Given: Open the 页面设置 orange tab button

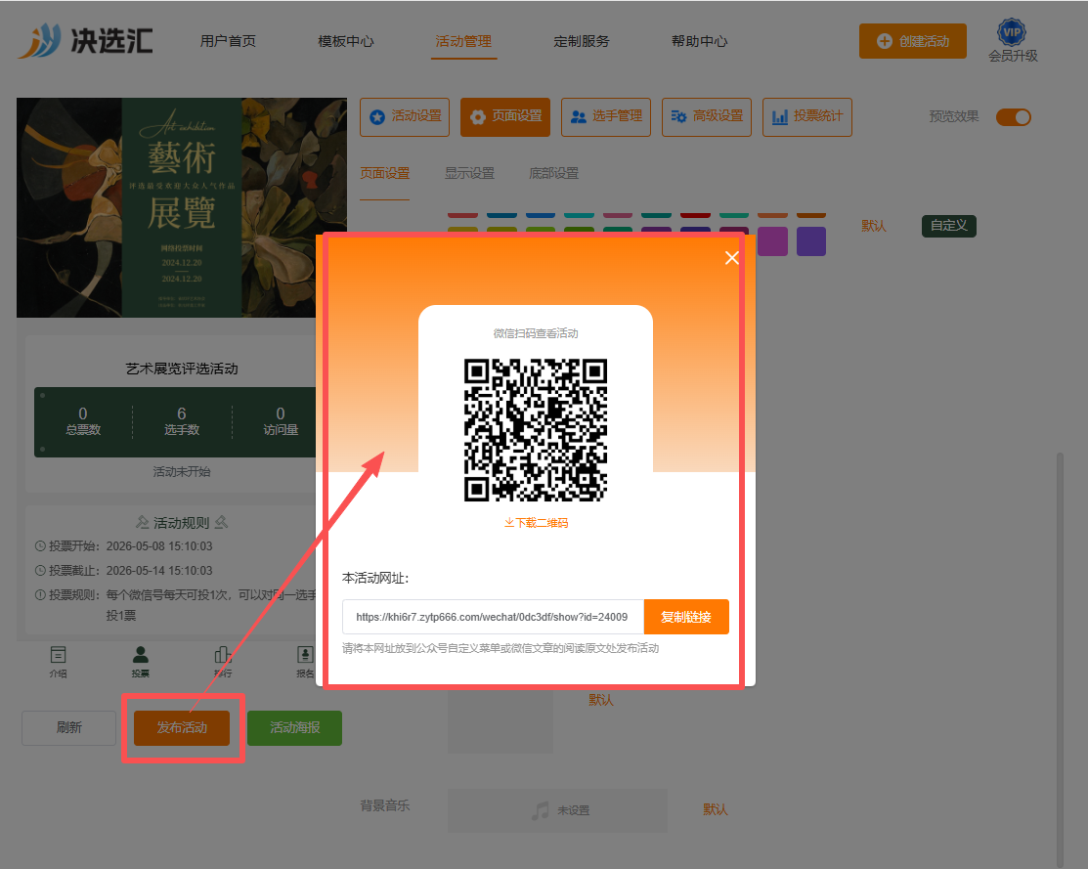Looking at the screenshot, I should point(505,116).
